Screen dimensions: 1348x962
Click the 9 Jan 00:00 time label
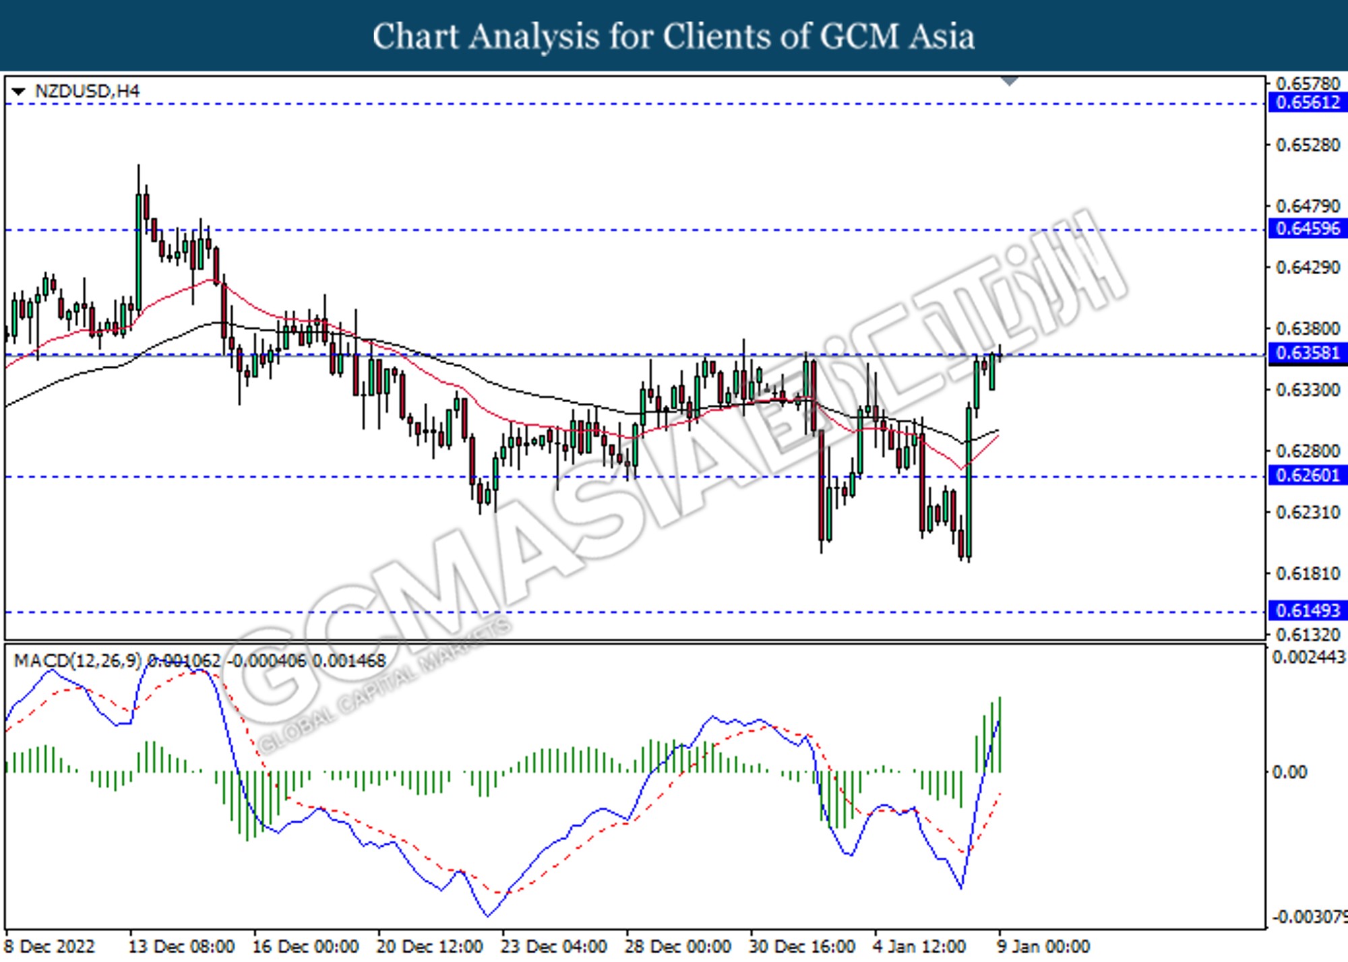[1043, 947]
